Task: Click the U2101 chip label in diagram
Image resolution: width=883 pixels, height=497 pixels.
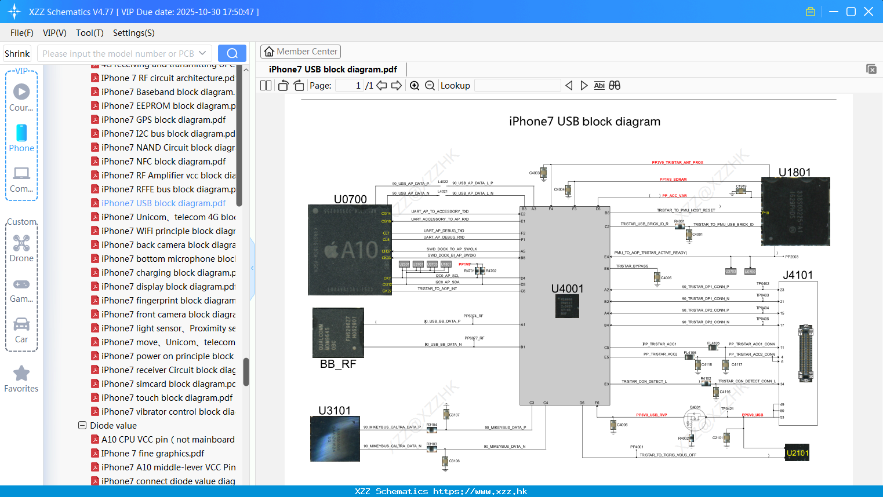Action: (797, 453)
